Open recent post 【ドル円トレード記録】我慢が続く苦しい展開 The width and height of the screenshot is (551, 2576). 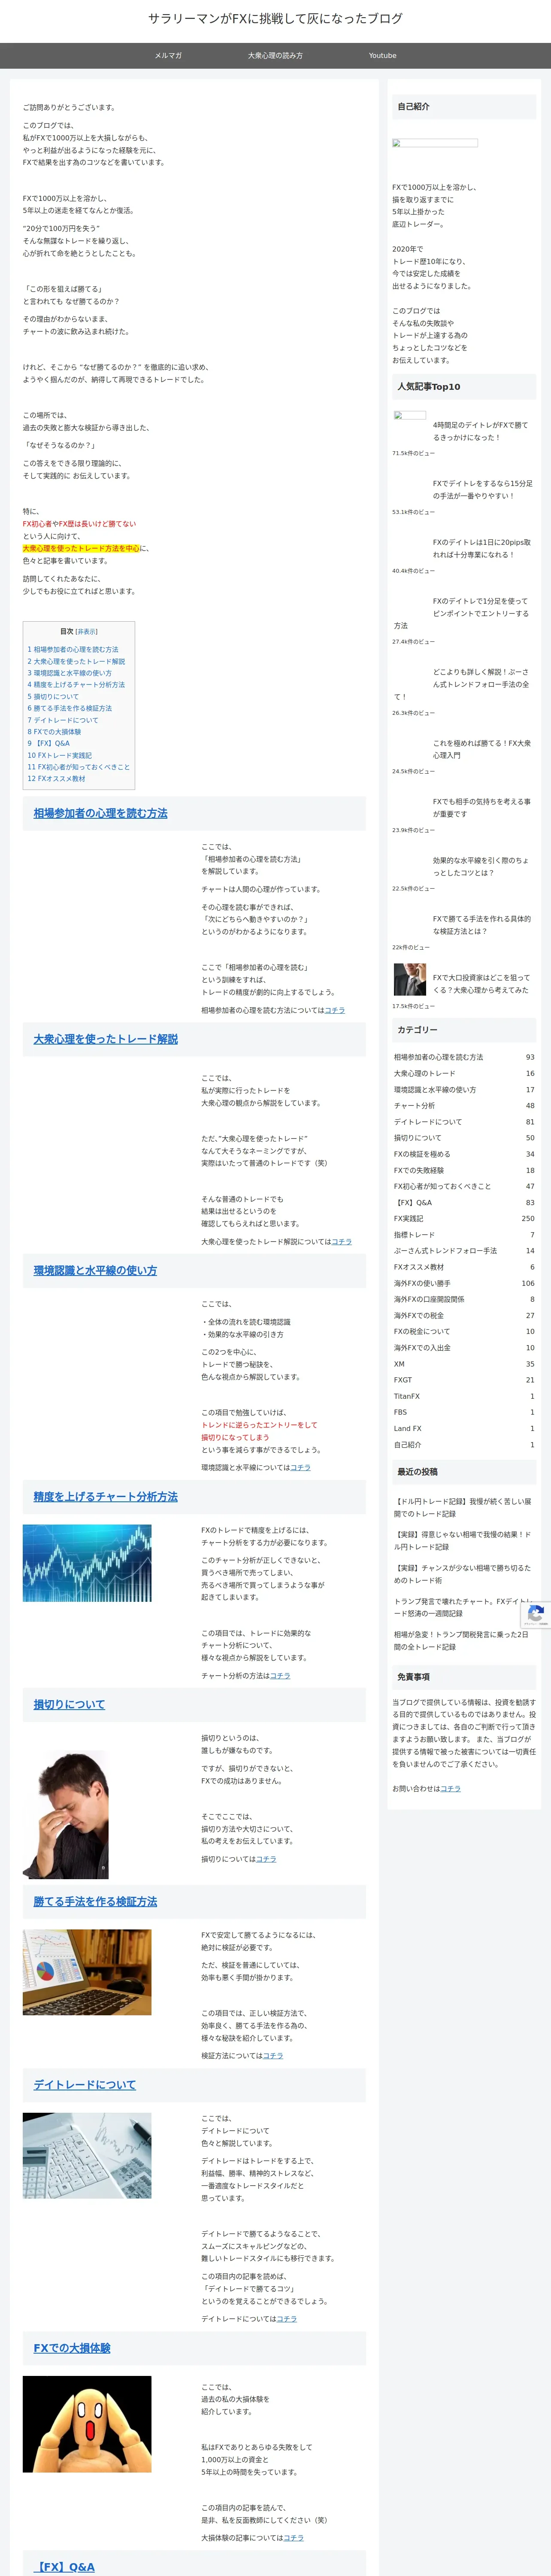pyautogui.click(x=463, y=1508)
